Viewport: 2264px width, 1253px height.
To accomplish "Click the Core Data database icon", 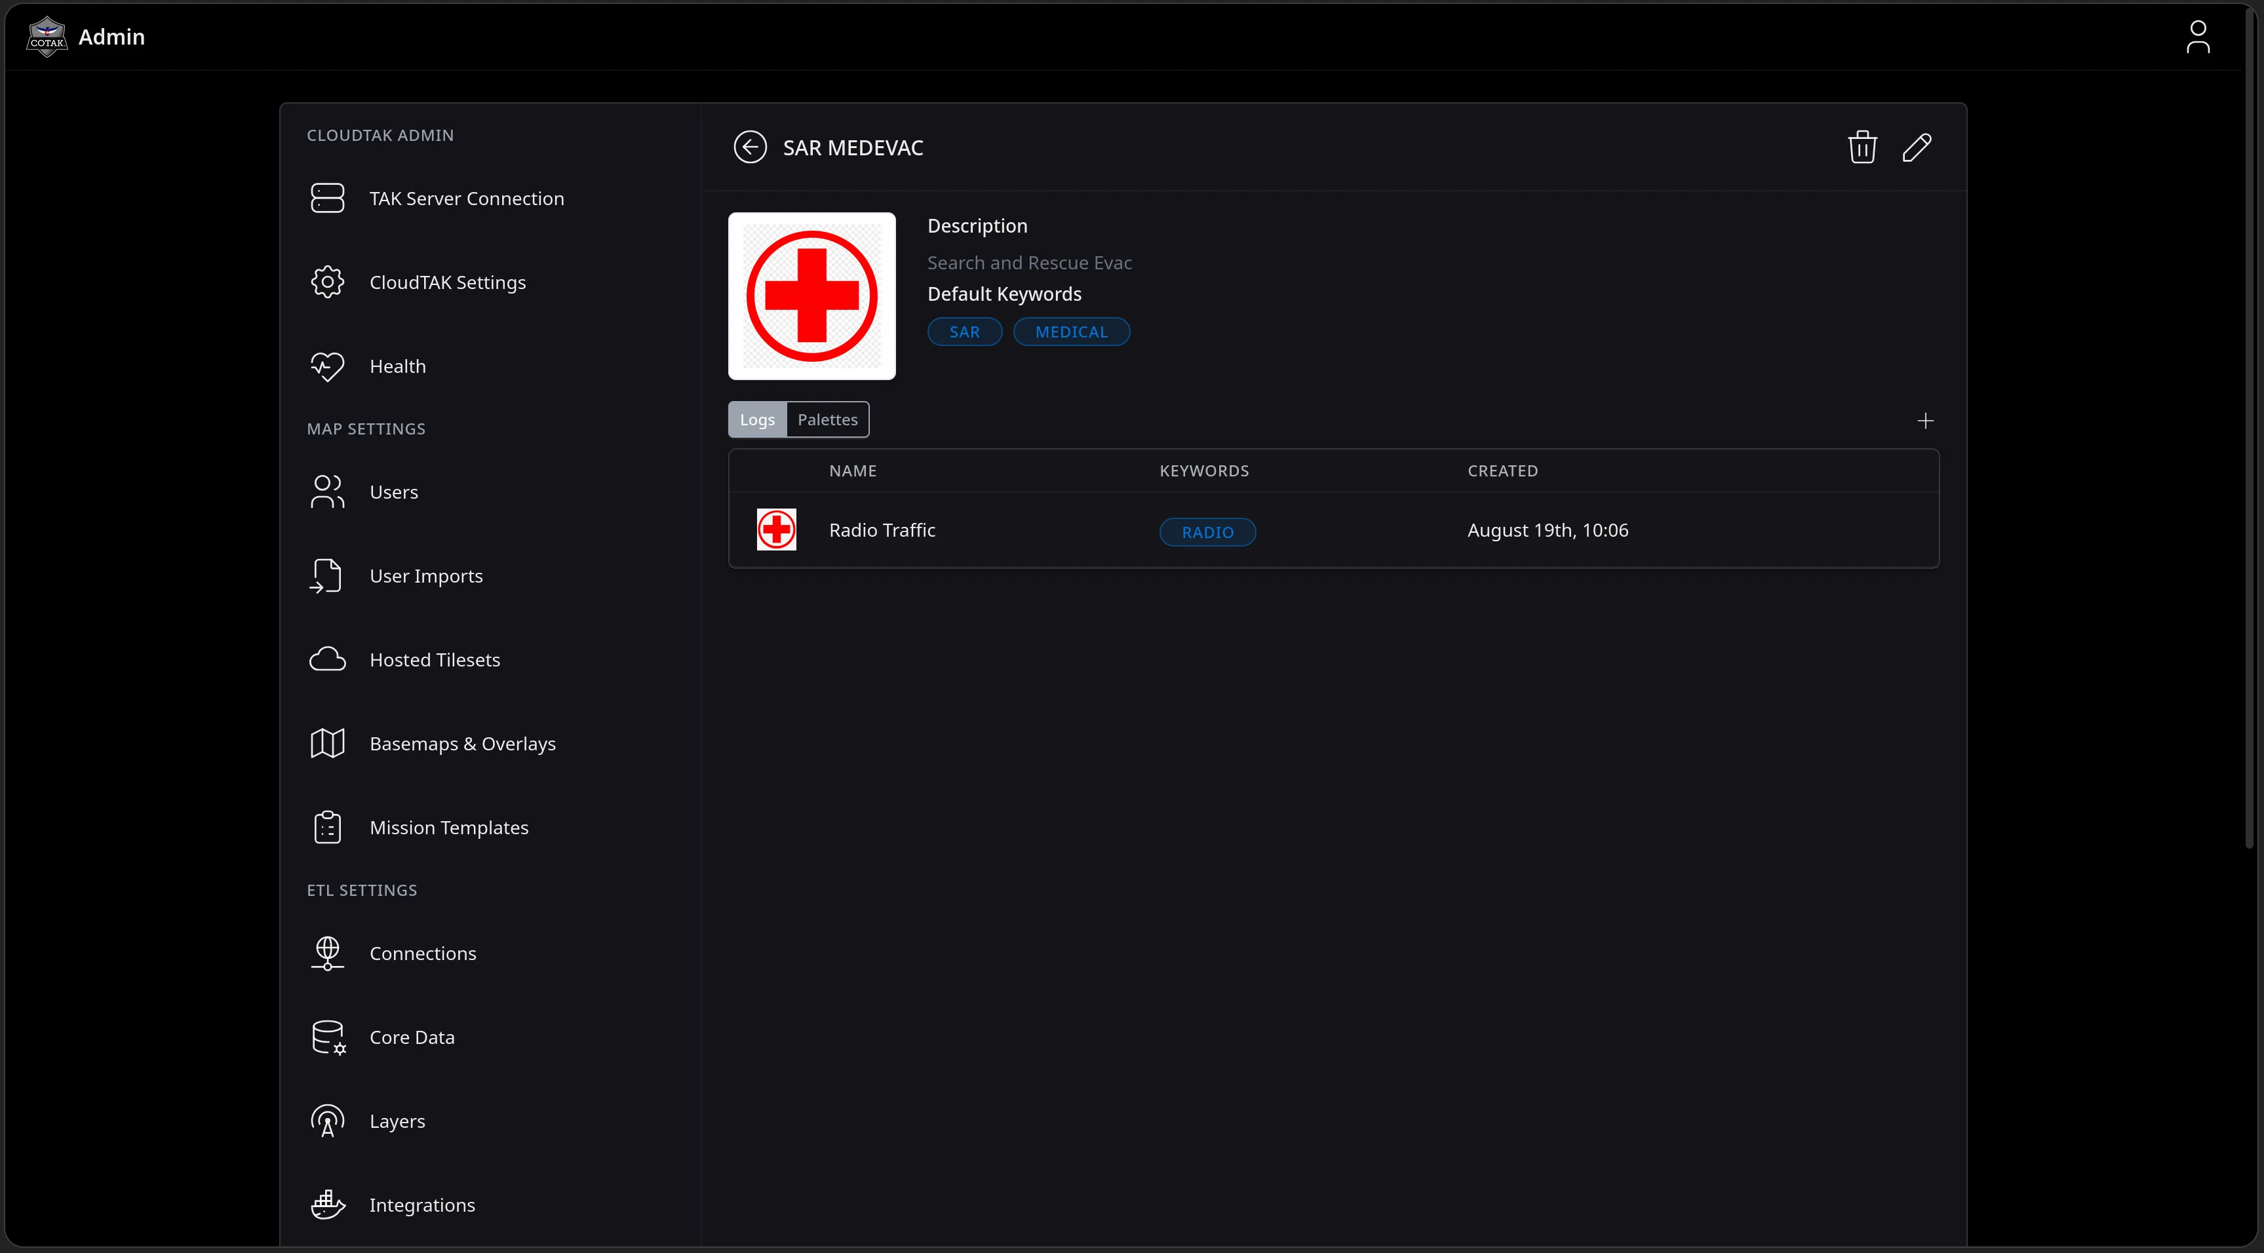I will [328, 1038].
